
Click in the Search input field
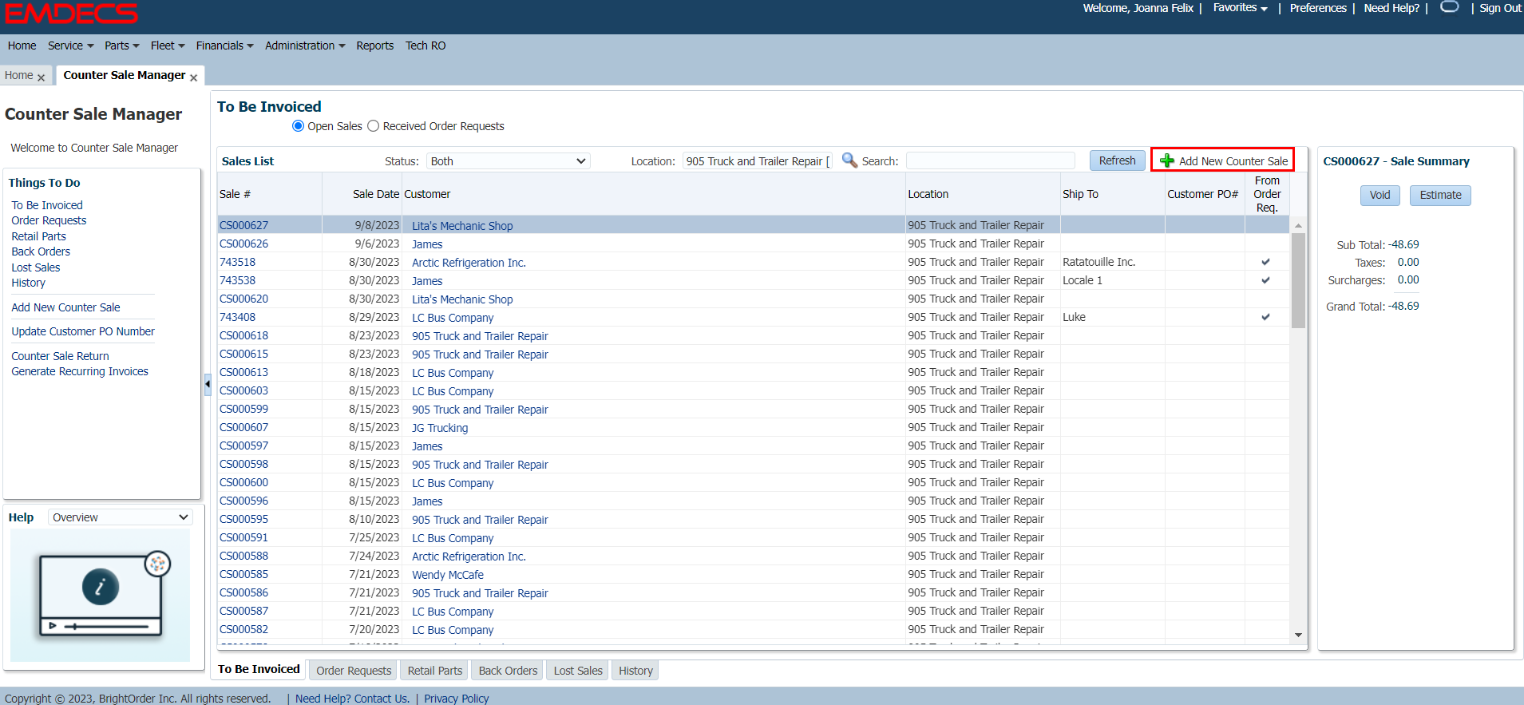coord(990,161)
